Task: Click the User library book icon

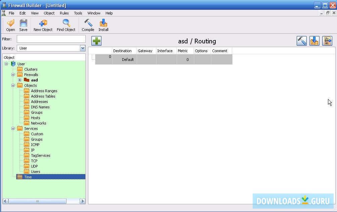Action: 13,64
